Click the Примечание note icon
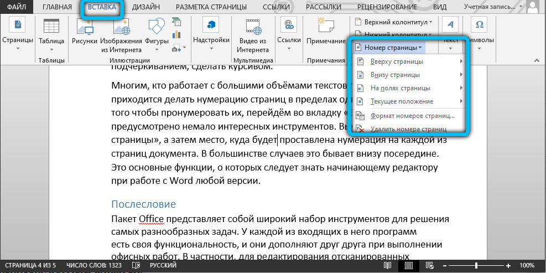The width and height of the screenshot is (546, 273). [326, 25]
